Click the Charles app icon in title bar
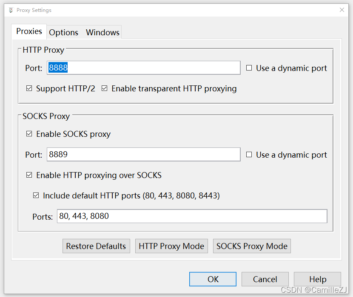Viewport: 353px width, 297px height. [x=11, y=10]
